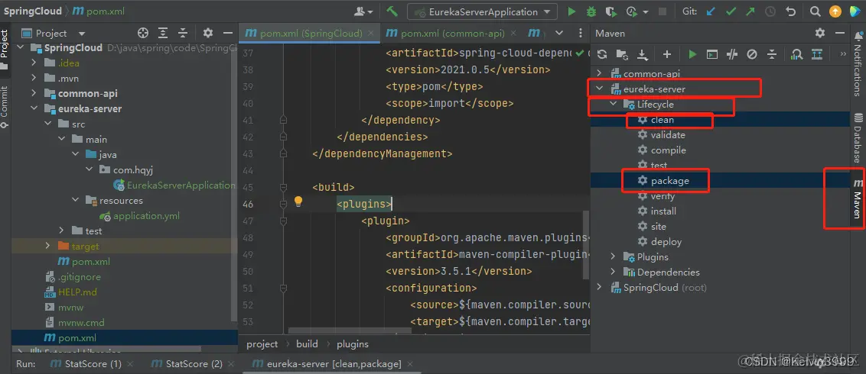The height and width of the screenshot is (374, 866).
Task: Open Database tool window side tab
Action: pyautogui.click(x=857, y=137)
